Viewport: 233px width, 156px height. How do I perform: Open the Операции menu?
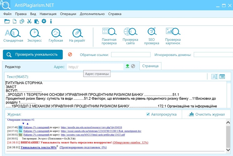68,14
